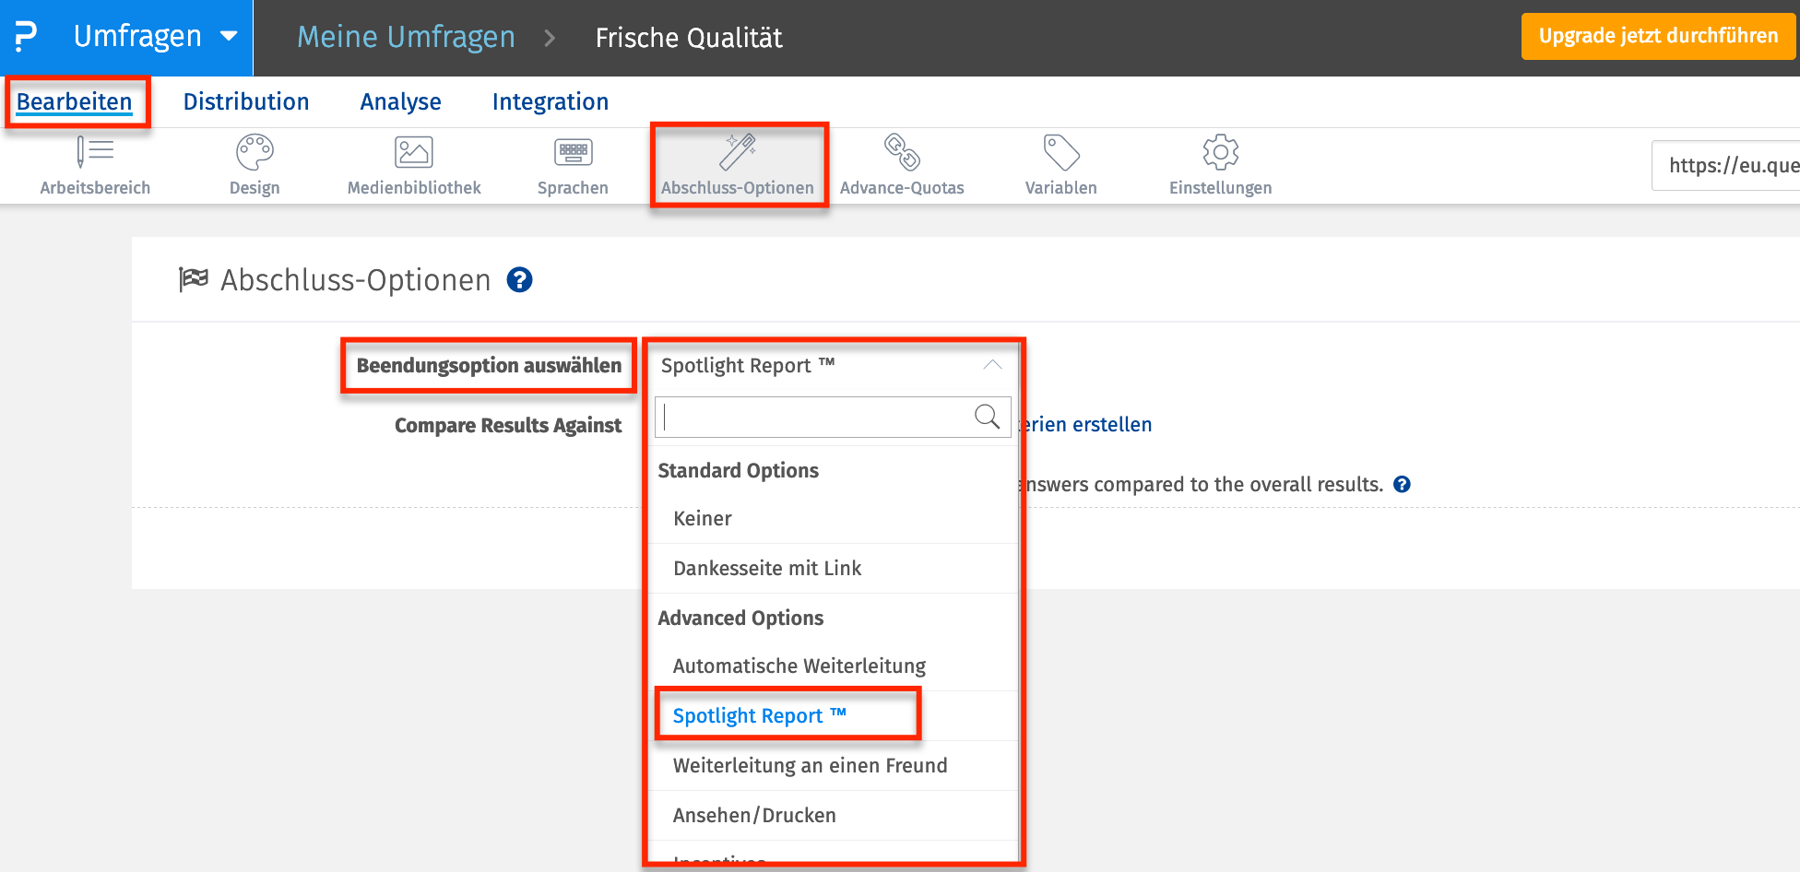Screen dimensions: 1800x872
Task: Select the Abschluss-Optionen magic wand icon
Action: coord(738,152)
